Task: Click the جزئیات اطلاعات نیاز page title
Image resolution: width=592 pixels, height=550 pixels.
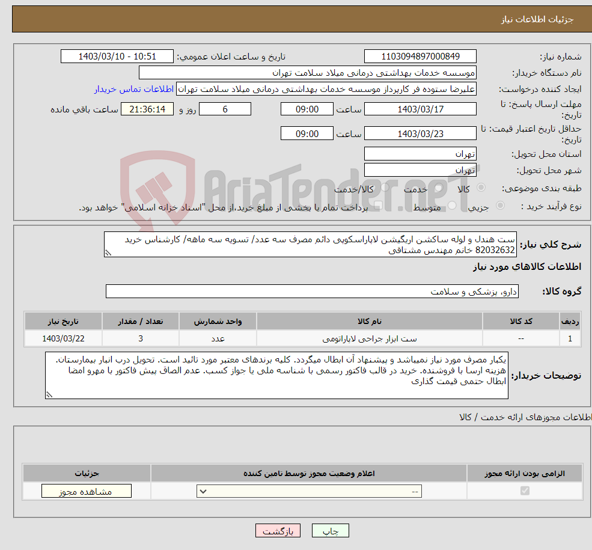Action: (537, 19)
